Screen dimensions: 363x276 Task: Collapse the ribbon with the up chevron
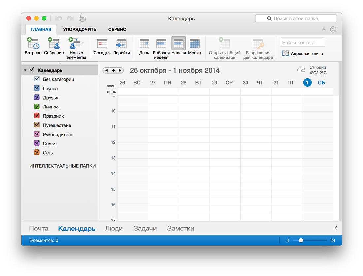[324, 29]
